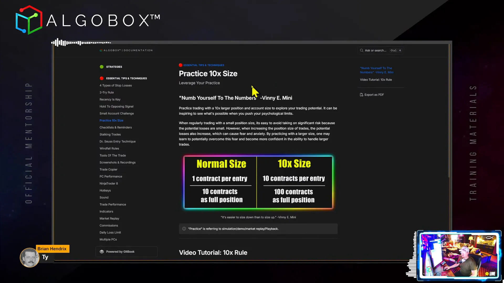Click Export as PDF
Image resolution: width=504 pixels, height=283 pixels.
coord(372,95)
